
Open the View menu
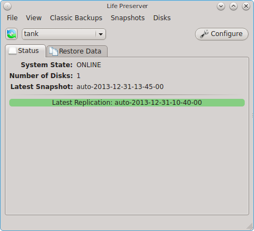tap(34, 18)
